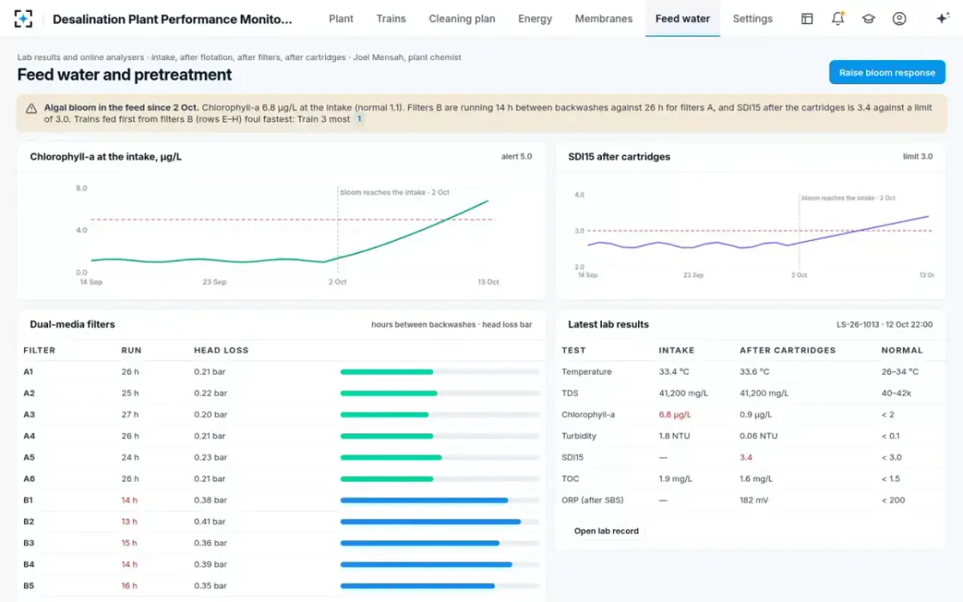The height and width of the screenshot is (602, 963).
Task: Click the Turbidity value '0.06 NTU'
Action: coord(758,436)
